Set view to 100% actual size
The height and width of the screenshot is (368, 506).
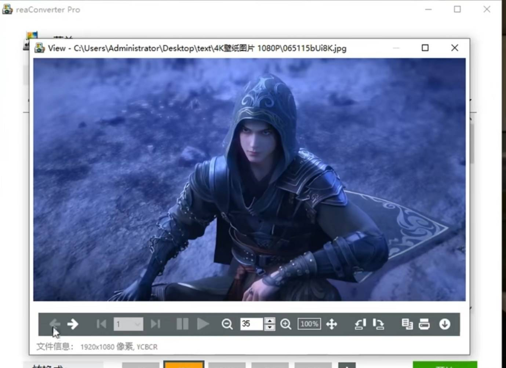coord(309,324)
